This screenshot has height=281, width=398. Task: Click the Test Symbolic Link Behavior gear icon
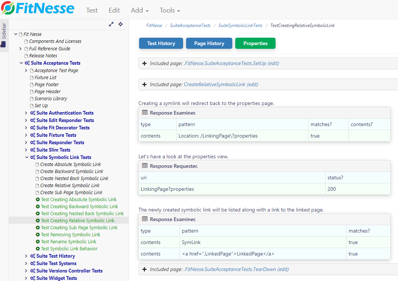click(38, 249)
